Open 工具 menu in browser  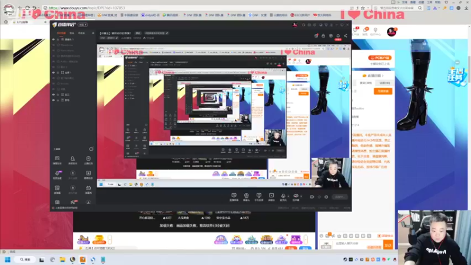(x=430, y=2)
